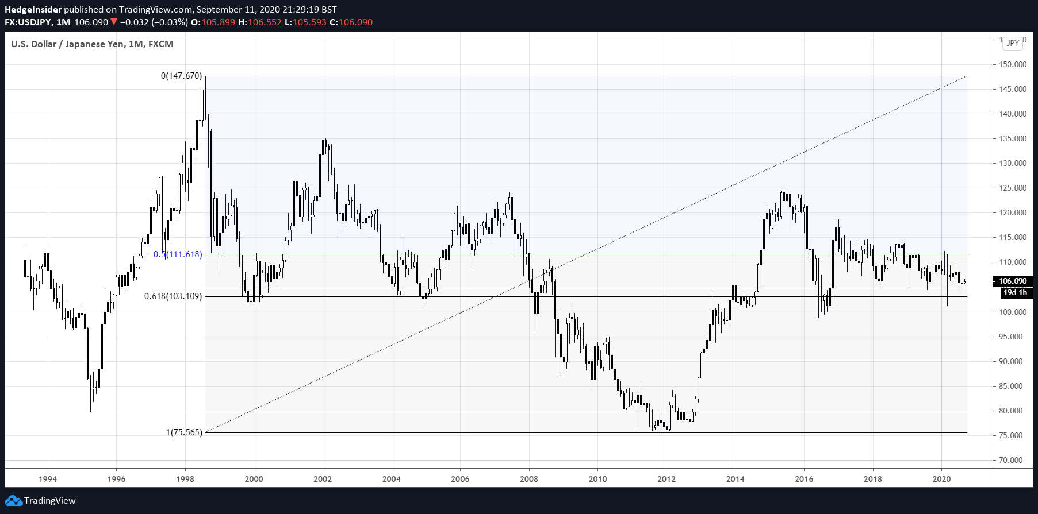Click the close value C:106.090 in header
This screenshot has width=1038, height=514.
[x=351, y=22]
